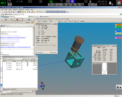This screenshot has height=97, width=122.
Task: Click the delete X icon in the workplan panel toolbar
Action: point(33,26)
